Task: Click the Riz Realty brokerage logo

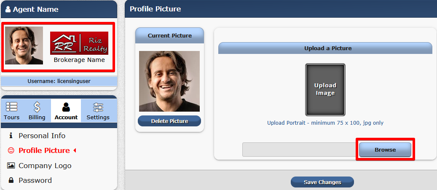Action: coord(79,43)
